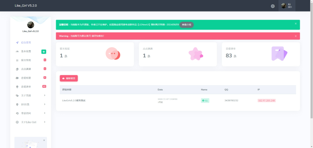Screen dimensions: 313x148
Task: Click the 留言祝福 stat card count
Action: (x=63, y=56)
